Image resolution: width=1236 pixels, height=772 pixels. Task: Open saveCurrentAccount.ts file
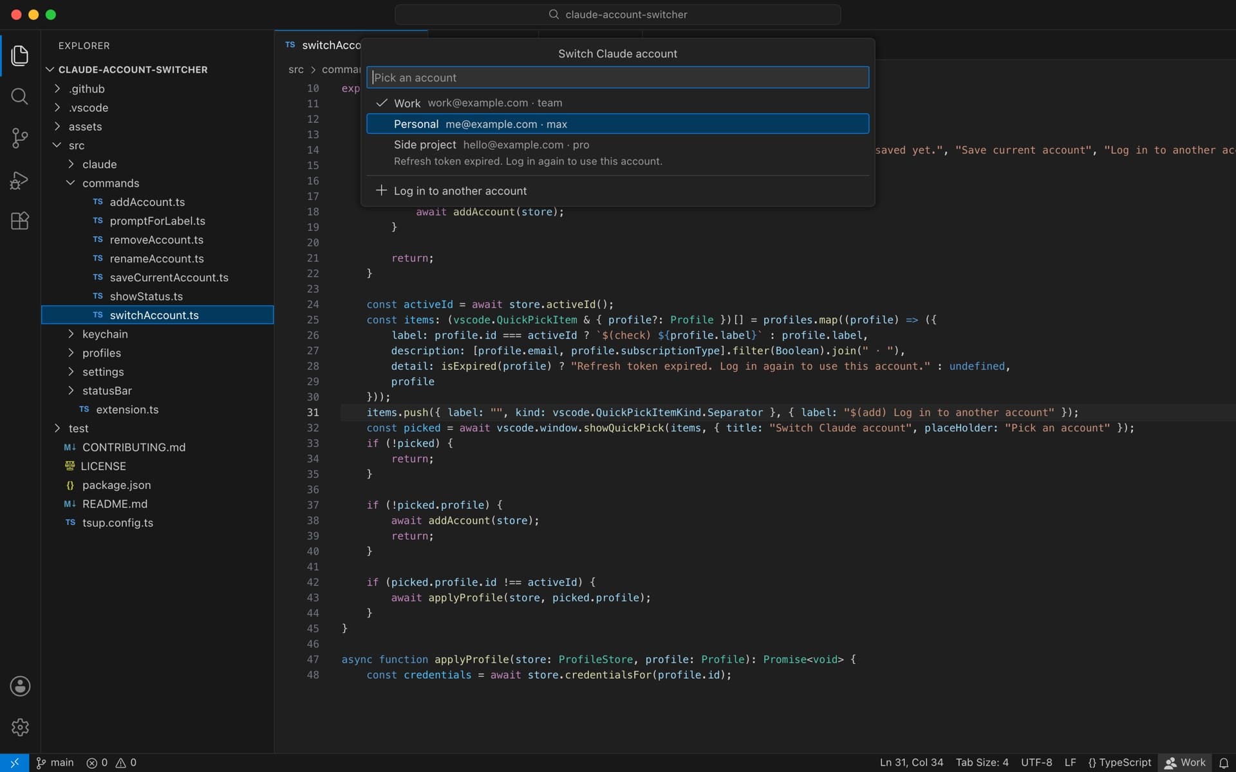pyautogui.click(x=157, y=277)
